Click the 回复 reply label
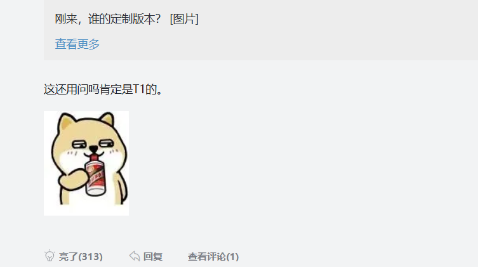The height and width of the screenshot is (267, 478). pyautogui.click(x=153, y=257)
